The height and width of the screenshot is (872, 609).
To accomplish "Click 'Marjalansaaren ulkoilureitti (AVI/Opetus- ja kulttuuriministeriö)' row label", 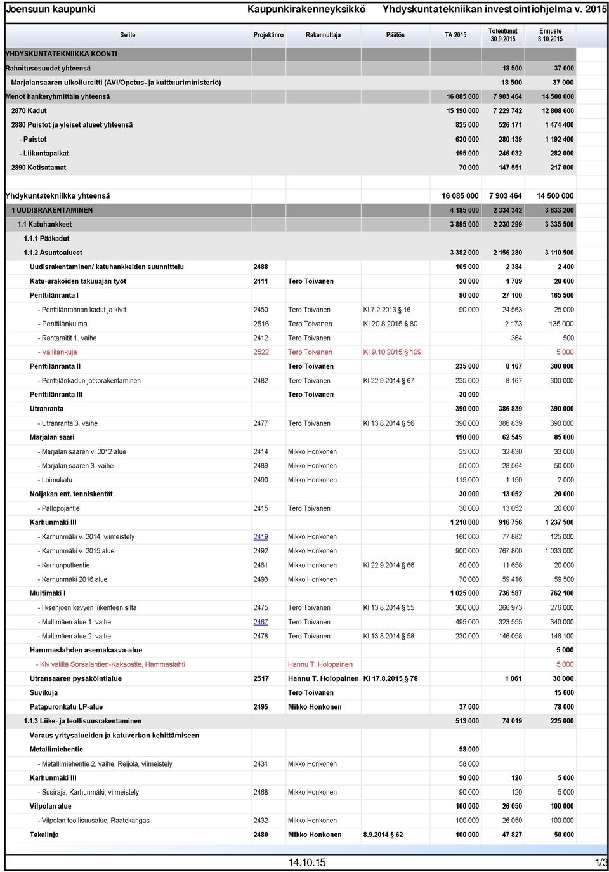I will pos(116,83).
